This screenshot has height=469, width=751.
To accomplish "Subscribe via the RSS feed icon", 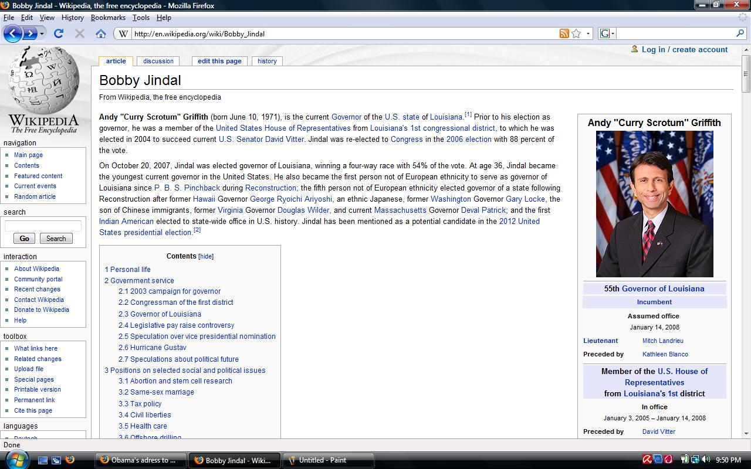I will coord(564,33).
